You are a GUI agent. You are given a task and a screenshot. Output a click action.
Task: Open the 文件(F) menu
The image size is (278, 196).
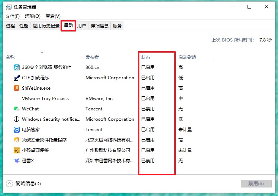pos(12,16)
